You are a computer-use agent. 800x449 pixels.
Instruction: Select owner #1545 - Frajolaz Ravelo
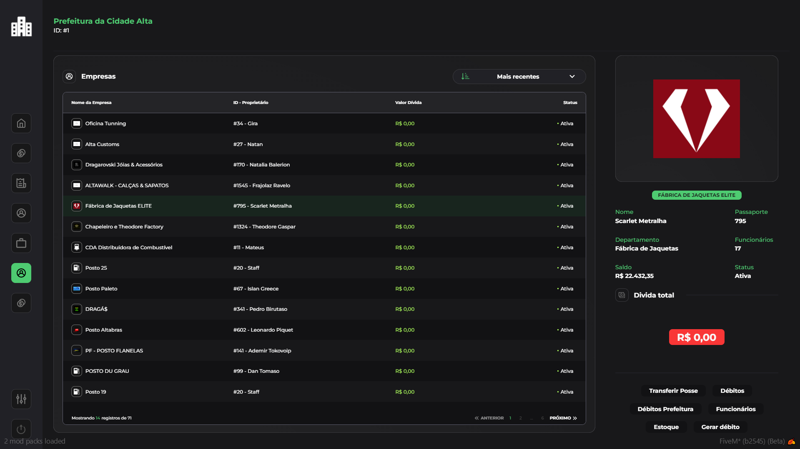click(262, 186)
